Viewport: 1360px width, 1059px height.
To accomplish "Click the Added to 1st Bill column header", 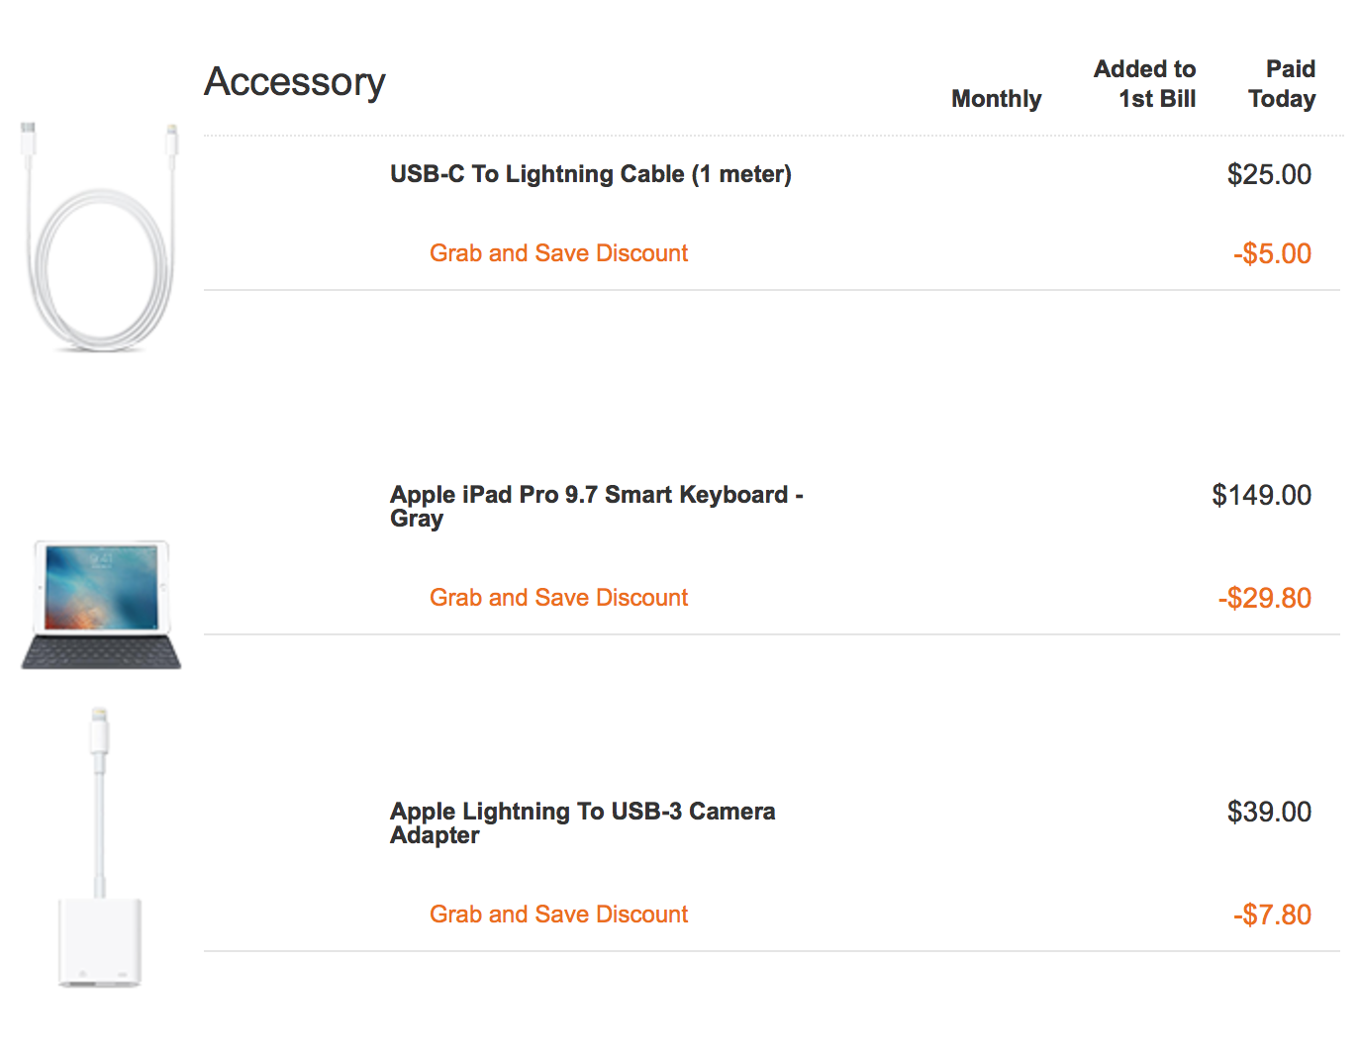I will (1145, 84).
